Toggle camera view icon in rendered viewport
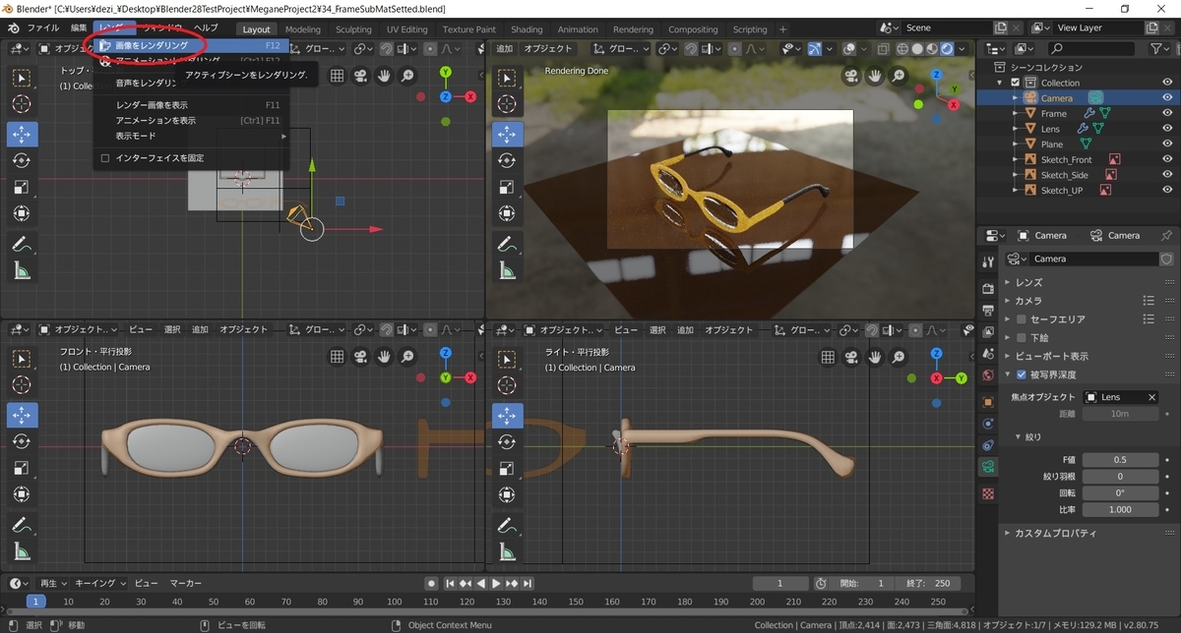This screenshot has width=1181, height=633. 852,76
